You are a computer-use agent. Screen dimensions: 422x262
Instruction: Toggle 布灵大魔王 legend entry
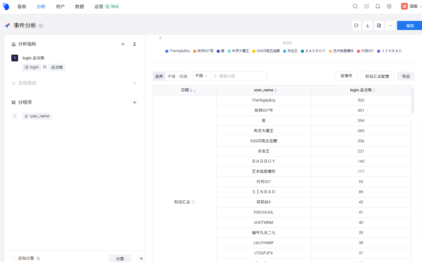238,51
